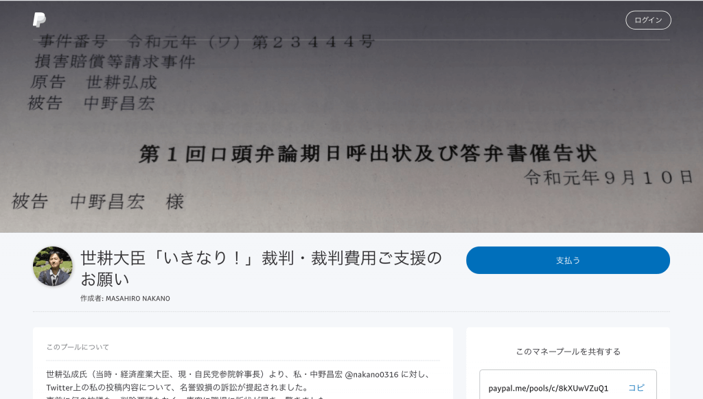The width and height of the screenshot is (703, 399).
Task: Click the blue 支払う pay button
Action: click(x=568, y=260)
